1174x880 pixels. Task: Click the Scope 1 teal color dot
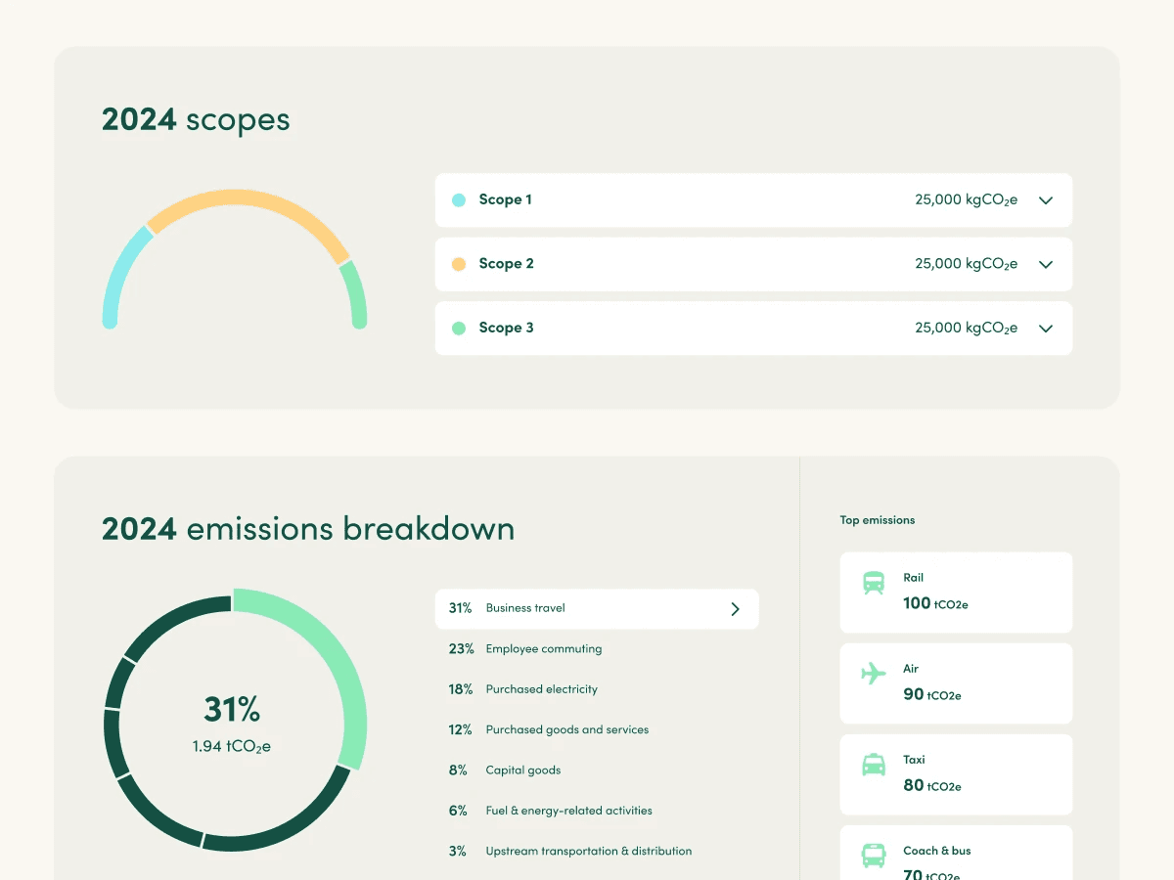pyautogui.click(x=457, y=199)
